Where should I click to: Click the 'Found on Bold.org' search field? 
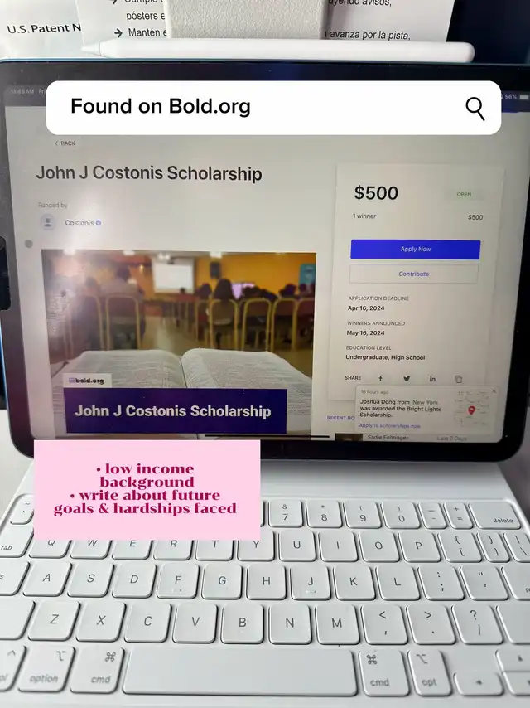273,108
